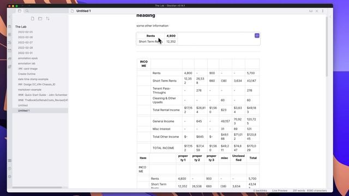This screenshot has width=349, height=196.
Task: Click the 0 backlinks status bar item
Action: pyautogui.click(x=260, y=191)
